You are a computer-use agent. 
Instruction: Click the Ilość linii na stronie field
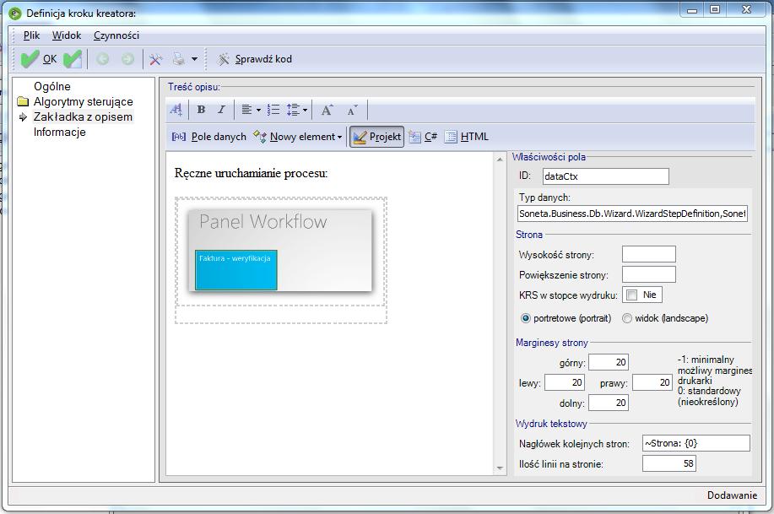668,463
